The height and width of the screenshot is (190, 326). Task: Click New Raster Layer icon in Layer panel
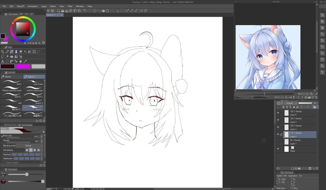[292, 168]
